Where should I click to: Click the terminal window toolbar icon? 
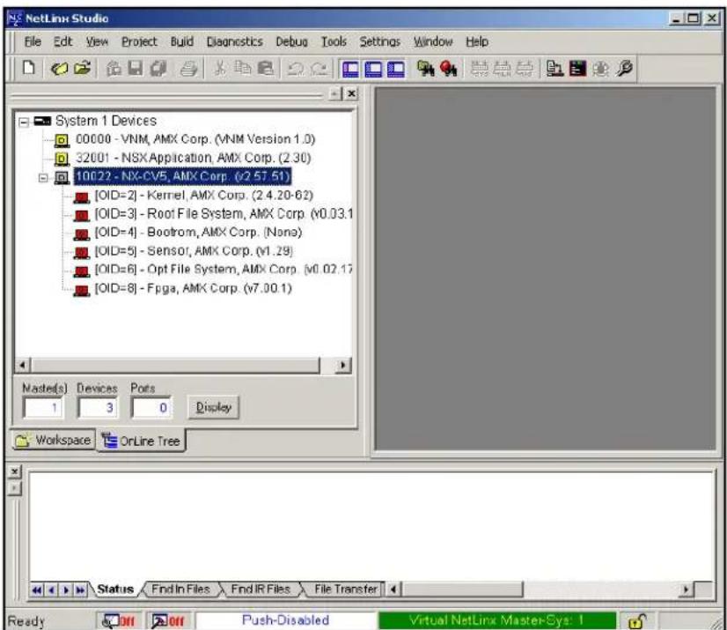(x=577, y=69)
